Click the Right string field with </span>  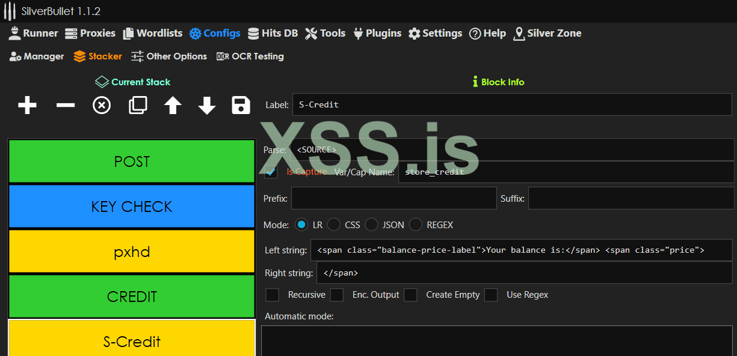click(x=525, y=273)
